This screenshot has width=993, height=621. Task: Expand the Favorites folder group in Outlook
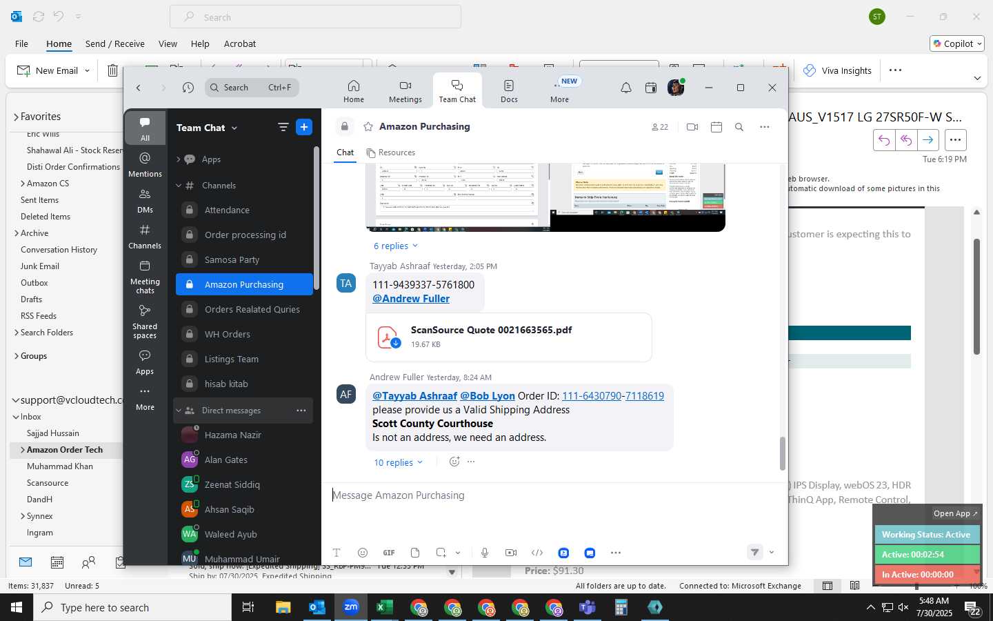click(16, 117)
